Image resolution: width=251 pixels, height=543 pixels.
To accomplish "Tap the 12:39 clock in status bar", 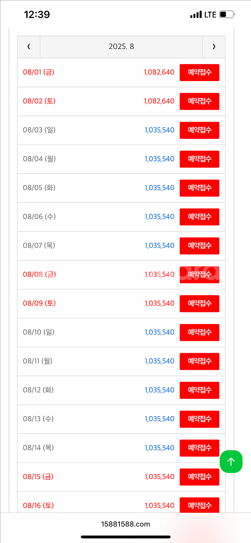I will (37, 14).
